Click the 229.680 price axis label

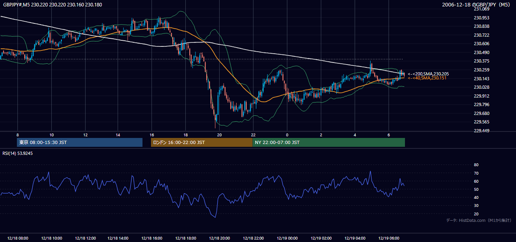coord(482,113)
